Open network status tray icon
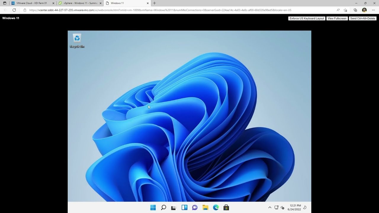The image size is (379, 213). [x=276, y=207]
